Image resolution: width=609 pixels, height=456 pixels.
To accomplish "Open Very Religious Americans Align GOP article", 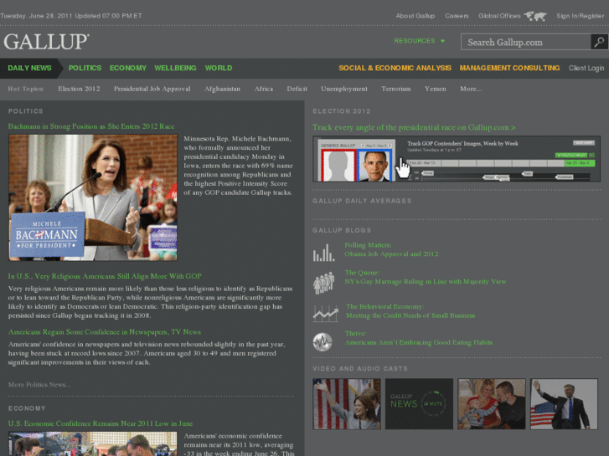I will (105, 276).
